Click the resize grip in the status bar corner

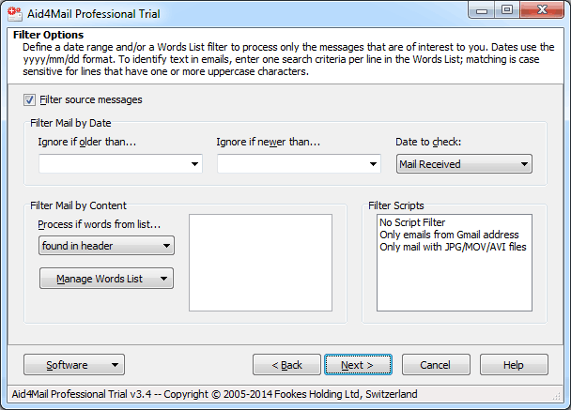click(556, 396)
